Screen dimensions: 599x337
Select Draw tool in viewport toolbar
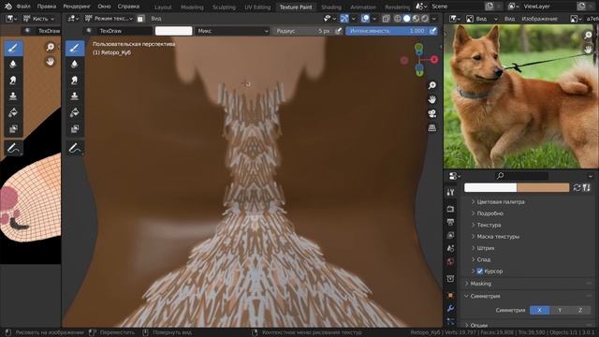tap(75, 48)
